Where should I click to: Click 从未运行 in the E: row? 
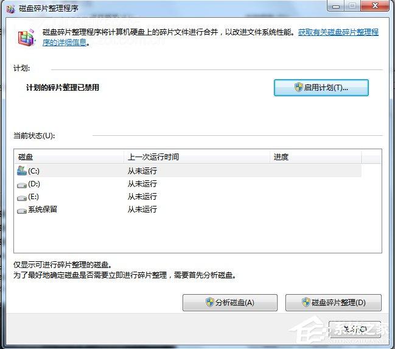point(142,197)
